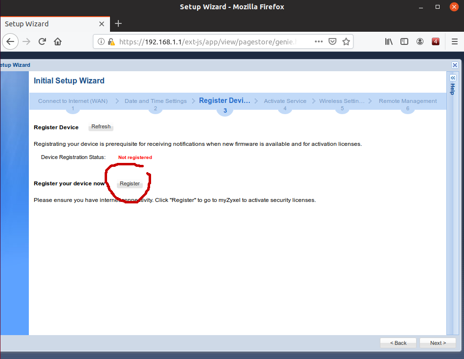Image resolution: width=464 pixels, height=359 pixels.
Task: Go to Activate Service step
Action: (285, 101)
